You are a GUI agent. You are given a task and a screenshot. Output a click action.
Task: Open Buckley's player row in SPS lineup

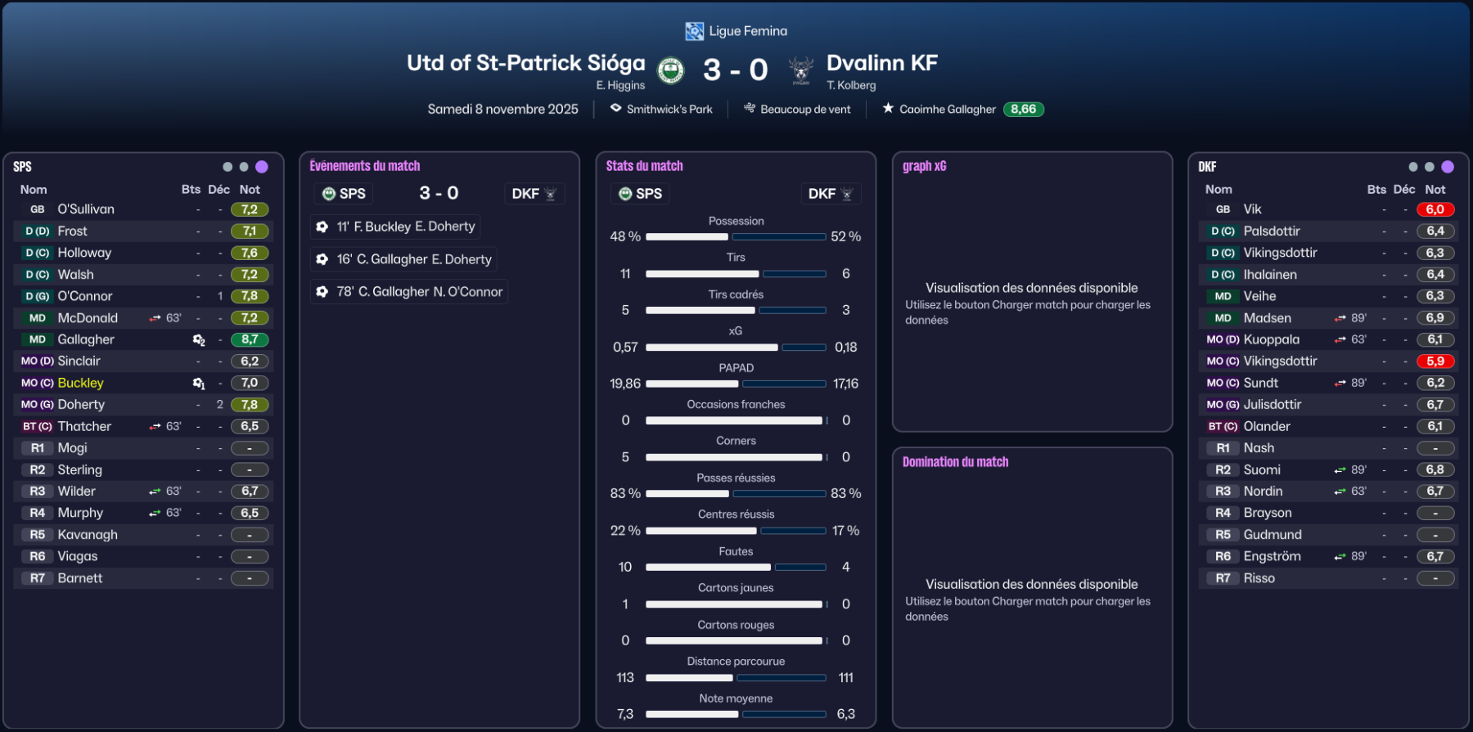(x=80, y=383)
